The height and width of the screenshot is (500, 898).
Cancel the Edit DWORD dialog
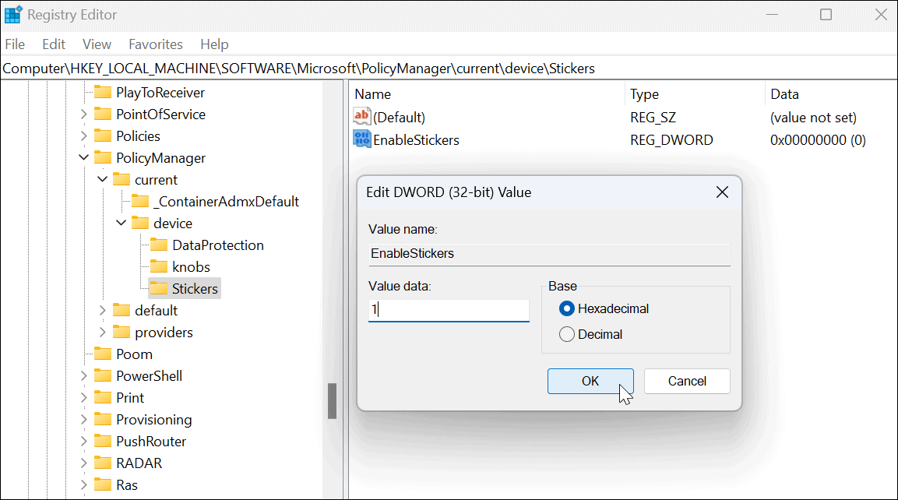[686, 381]
